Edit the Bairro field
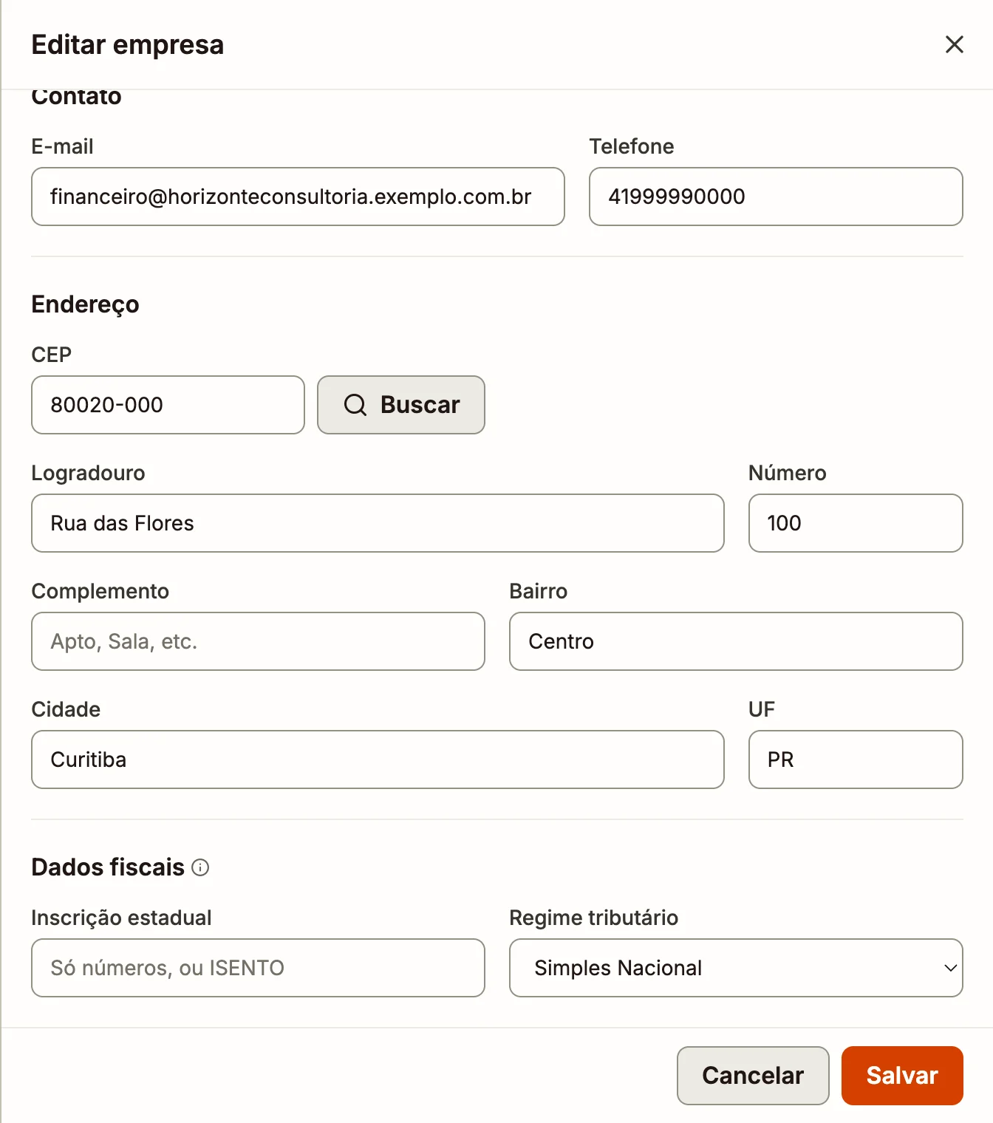Viewport: 993px width, 1123px height. pyautogui.click(x=736, y=641)
